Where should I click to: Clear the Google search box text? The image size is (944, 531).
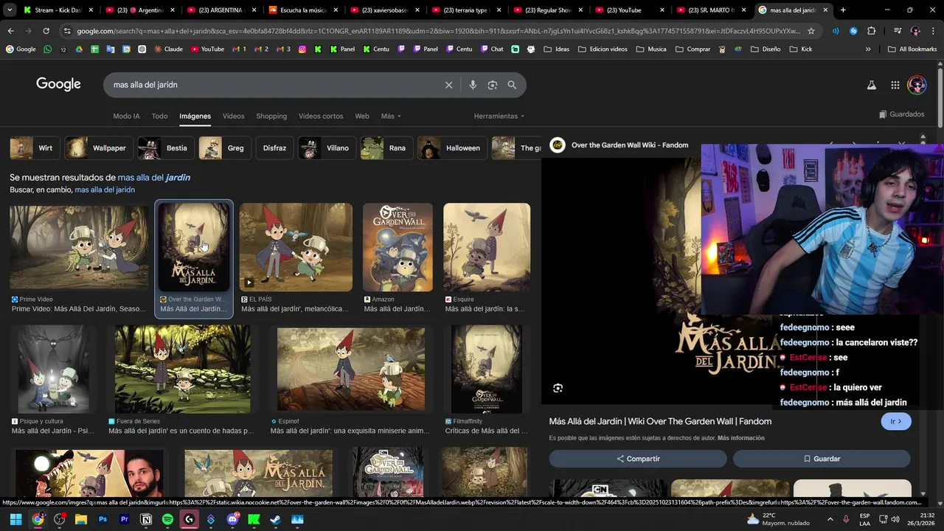tap(448, 85)
